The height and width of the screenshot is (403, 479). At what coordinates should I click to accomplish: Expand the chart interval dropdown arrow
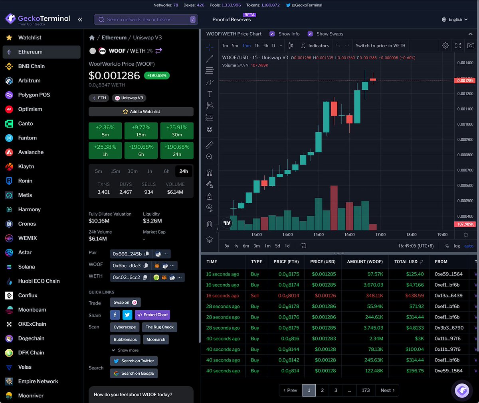(281, 46)
